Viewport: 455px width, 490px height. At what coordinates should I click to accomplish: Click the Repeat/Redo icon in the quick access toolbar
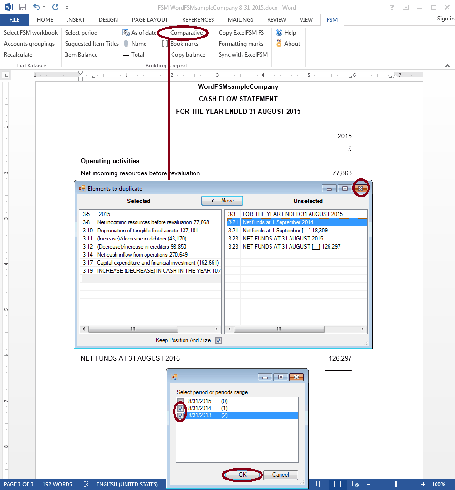[55, 7]
